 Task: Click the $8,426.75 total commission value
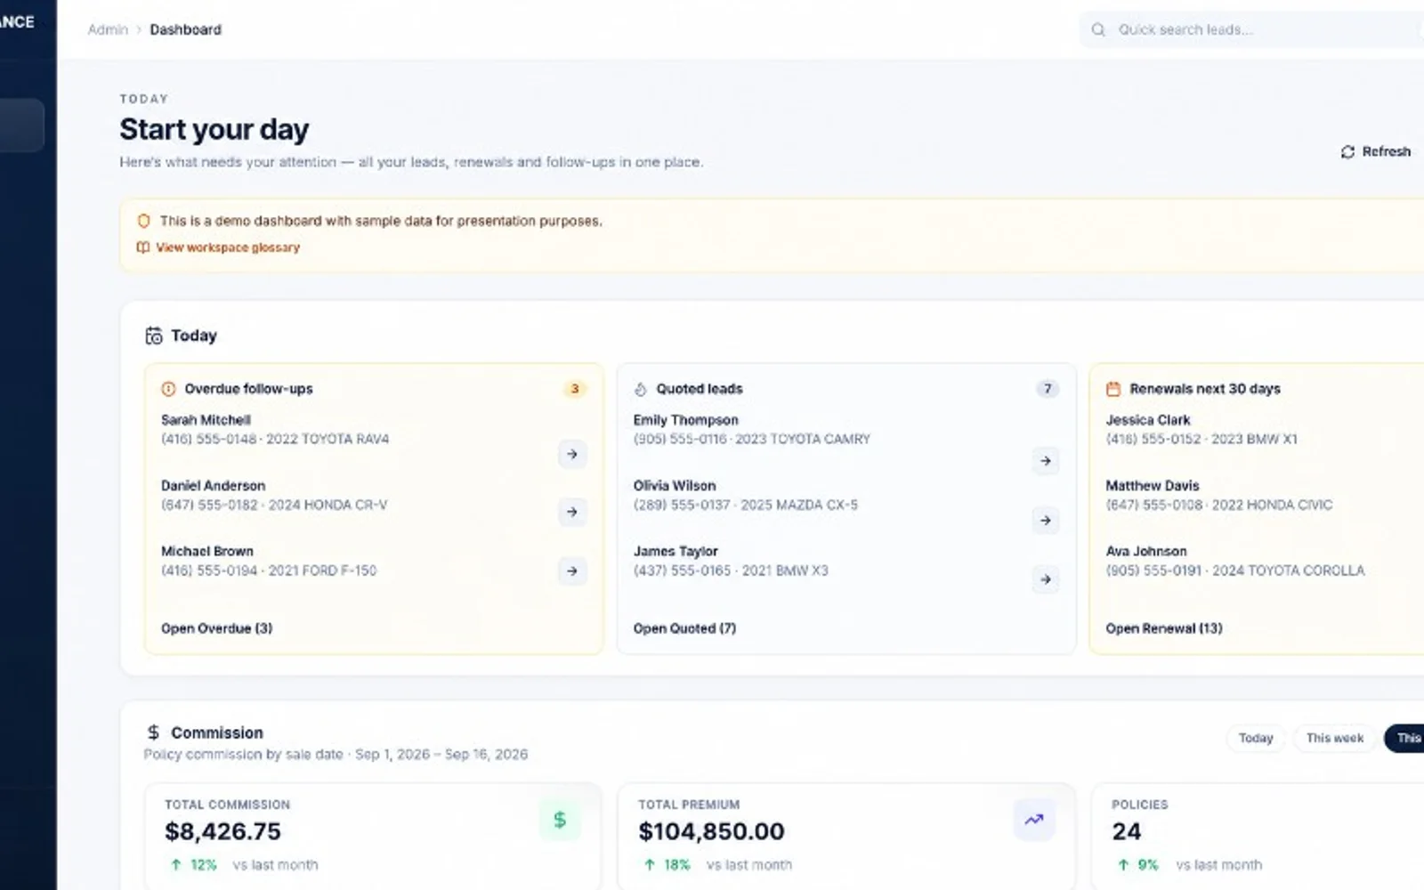coord(222,831)
